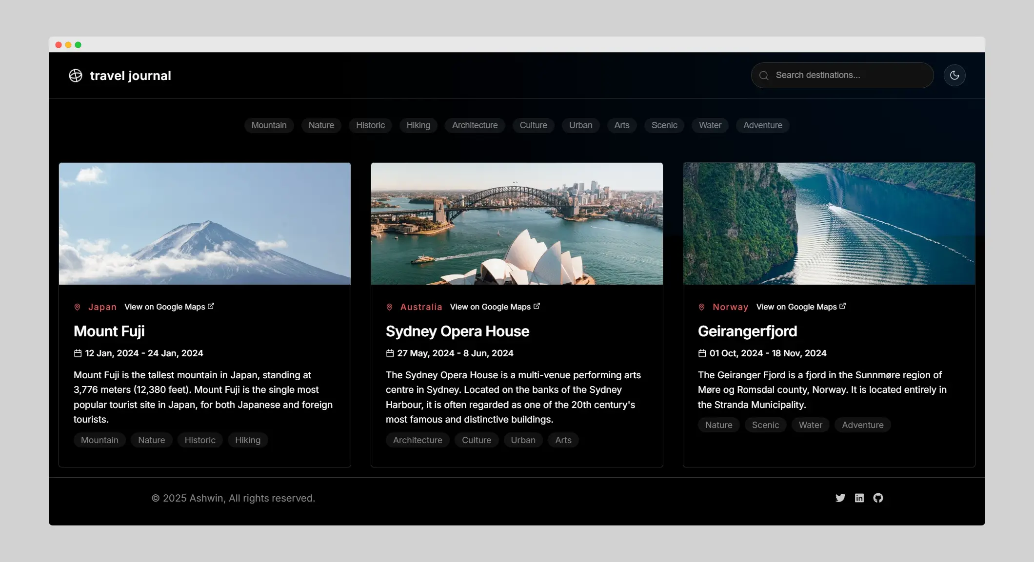Click the Hiking tag on the Mount Fuji card

pos(248,440)
